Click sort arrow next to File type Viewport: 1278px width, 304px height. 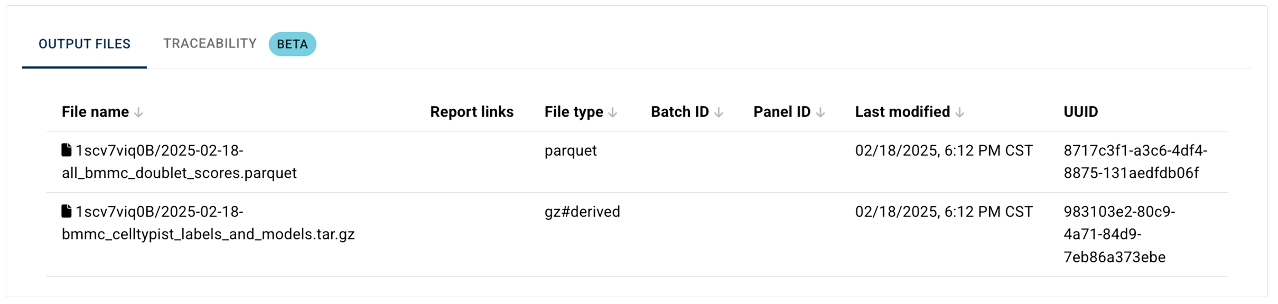click(613, 112)
